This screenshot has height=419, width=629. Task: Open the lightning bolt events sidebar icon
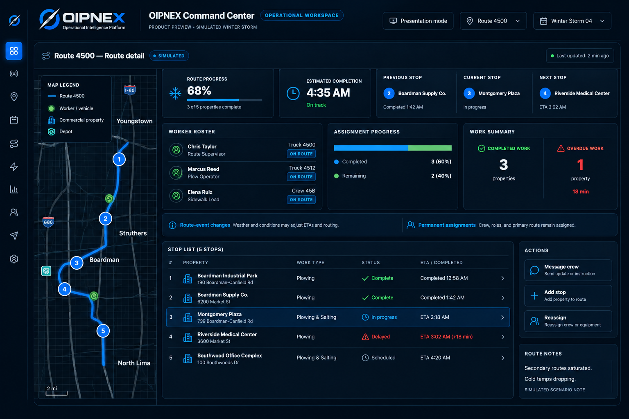(x=14, y=167)
